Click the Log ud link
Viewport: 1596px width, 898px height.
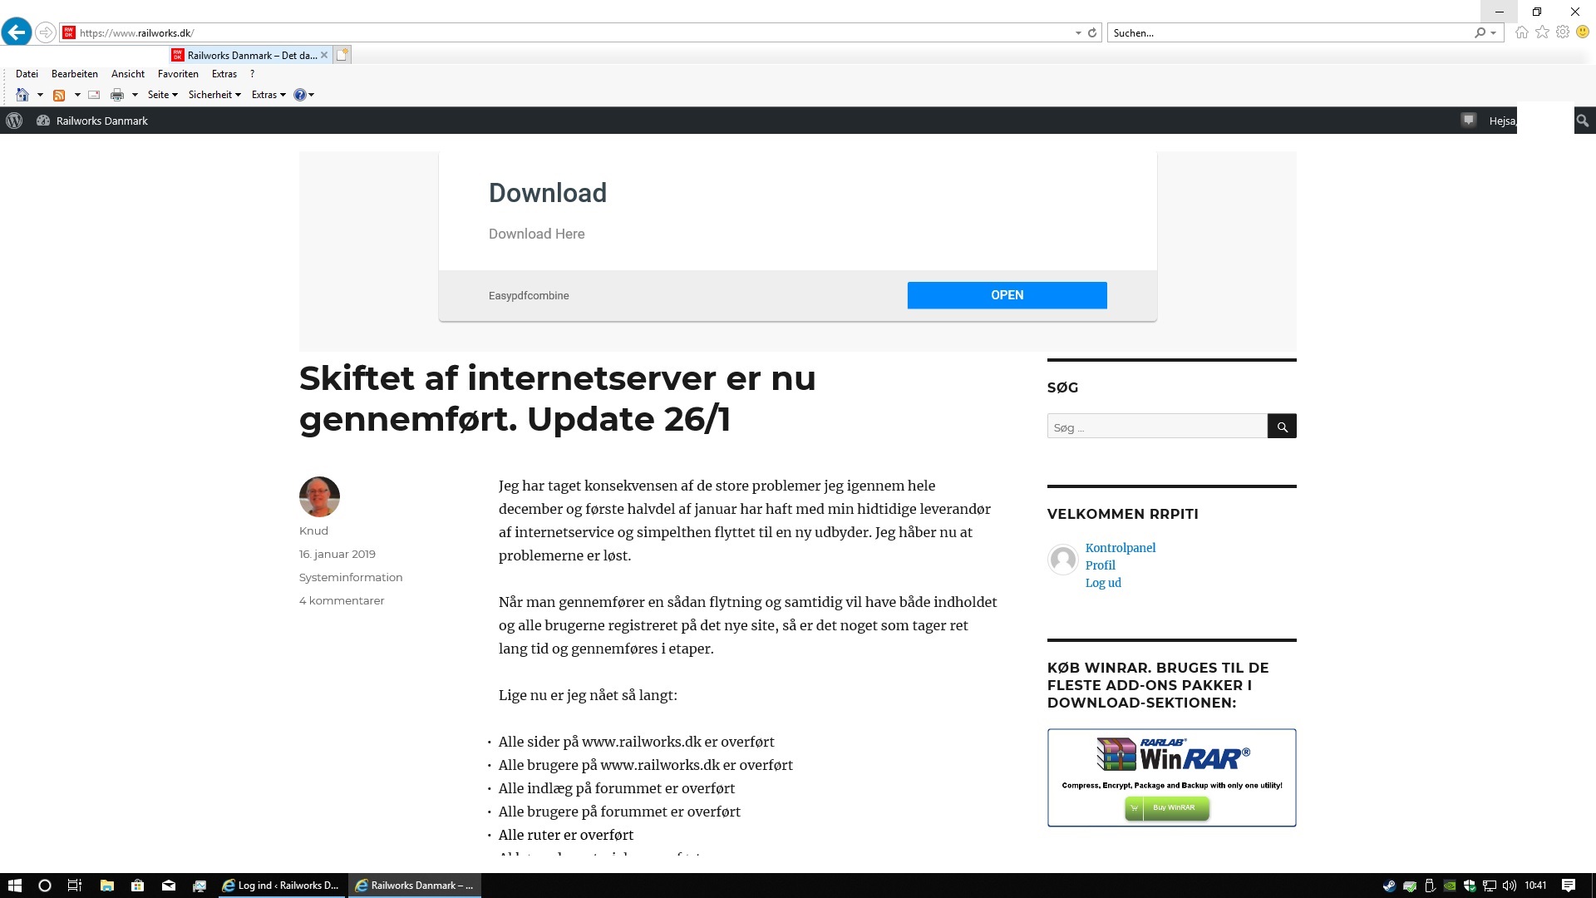(1103, 583)
